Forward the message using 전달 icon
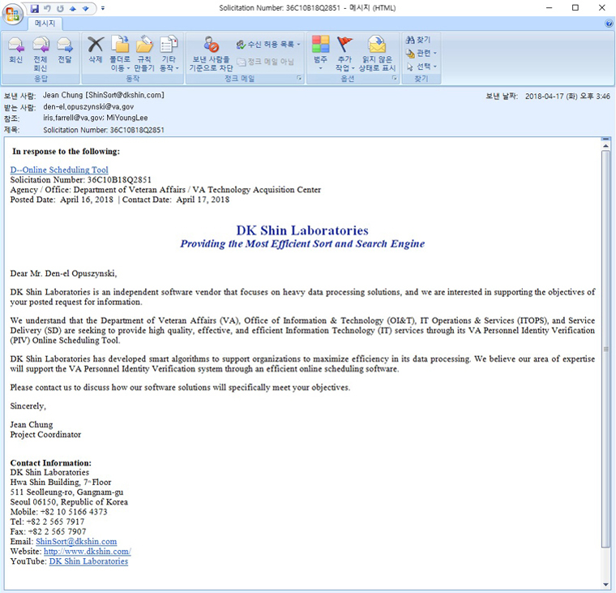Viewport: 616px width, 593px height. point(65,50)
